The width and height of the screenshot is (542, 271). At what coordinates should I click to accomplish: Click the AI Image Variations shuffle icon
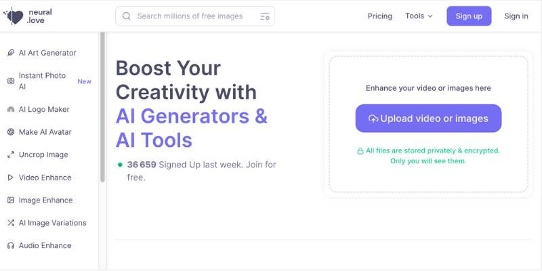pyautogui.click(x=11, y=223)
